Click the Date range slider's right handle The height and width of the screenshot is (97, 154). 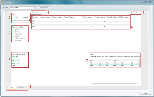coord(29,20)
